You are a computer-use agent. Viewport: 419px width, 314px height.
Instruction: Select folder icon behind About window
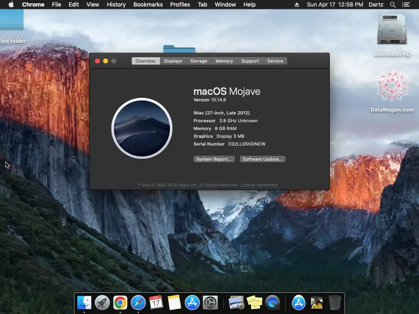[179, 49]
